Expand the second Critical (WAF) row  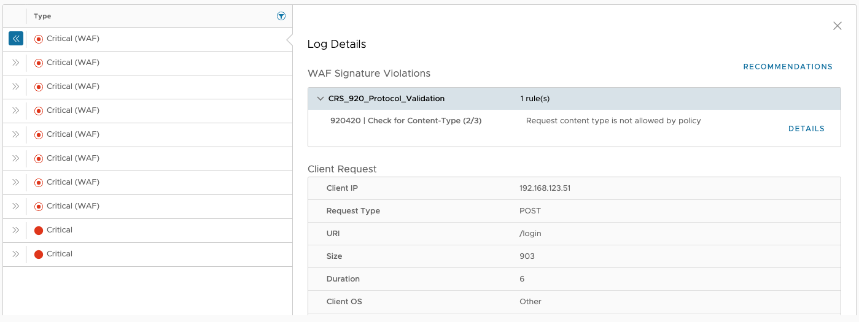coord(16,63)
